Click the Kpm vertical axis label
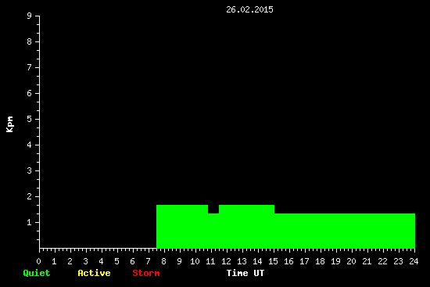The image size is (430, 287). 9,124
